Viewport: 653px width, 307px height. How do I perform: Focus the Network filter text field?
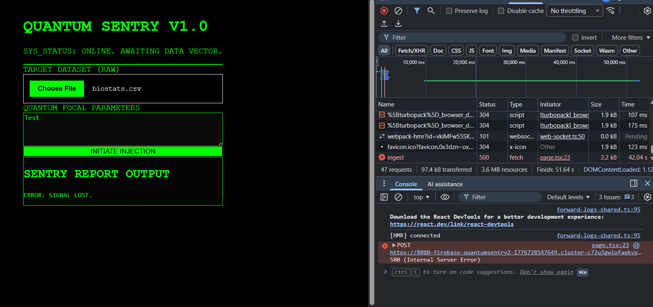pos(472,38)
